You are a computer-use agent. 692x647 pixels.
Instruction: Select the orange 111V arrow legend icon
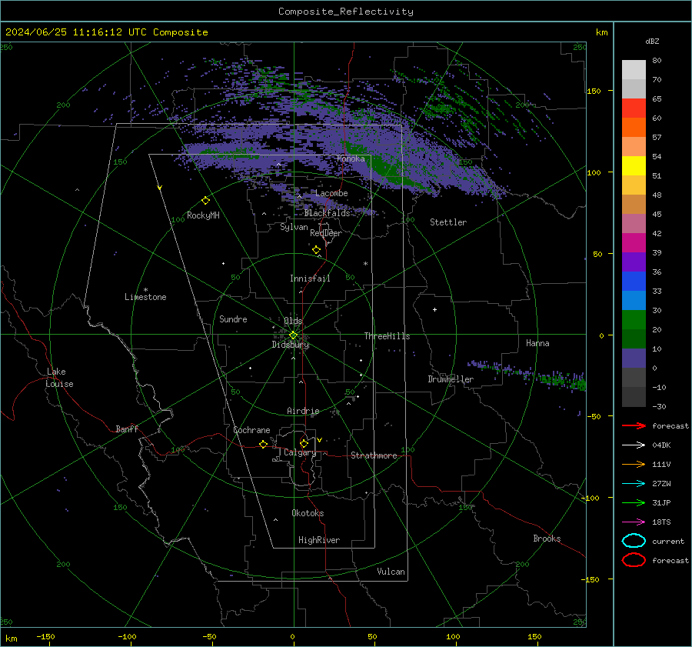[x=634, y=464]
